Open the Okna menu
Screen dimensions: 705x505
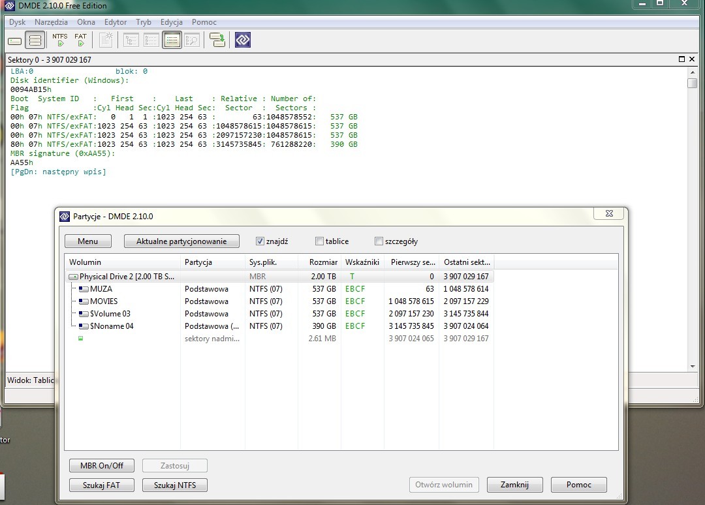point(86,22)
